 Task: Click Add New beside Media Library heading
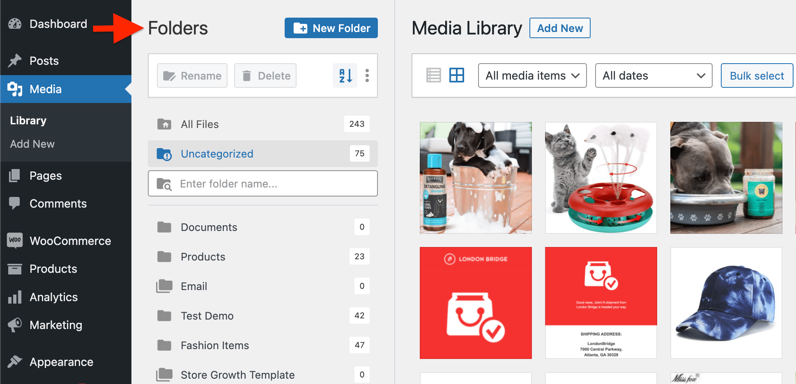point(560,28)
